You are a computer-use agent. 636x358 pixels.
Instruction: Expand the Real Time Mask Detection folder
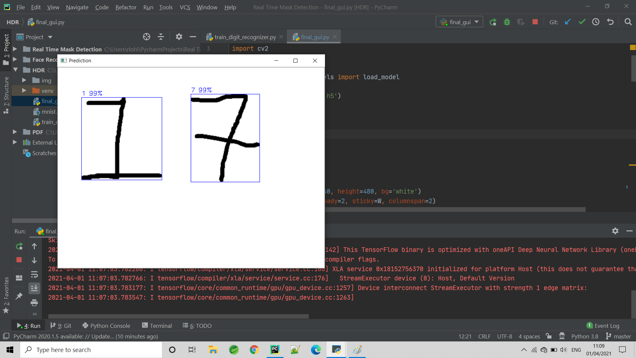click(15, 49)
